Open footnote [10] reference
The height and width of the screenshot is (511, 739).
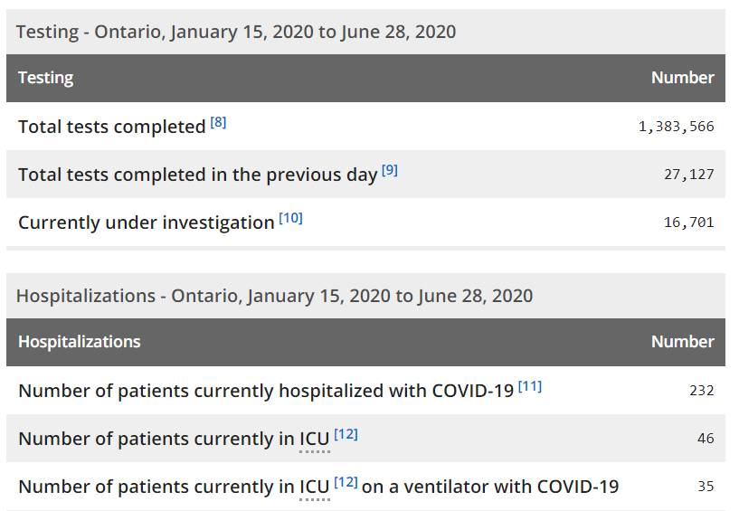pos(290,218)
